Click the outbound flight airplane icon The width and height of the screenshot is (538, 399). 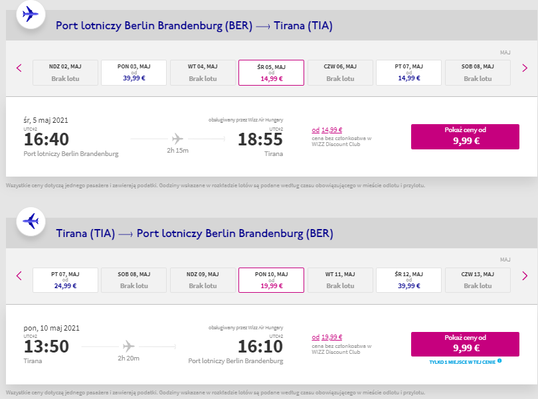[x=31, y=15]
